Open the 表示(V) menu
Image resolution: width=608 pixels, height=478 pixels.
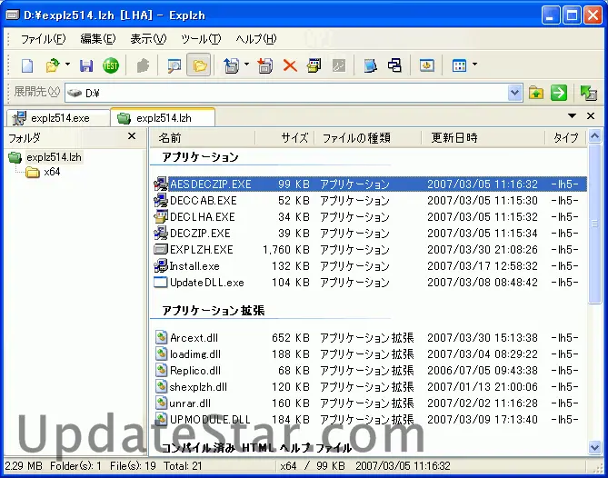point(148,39)
